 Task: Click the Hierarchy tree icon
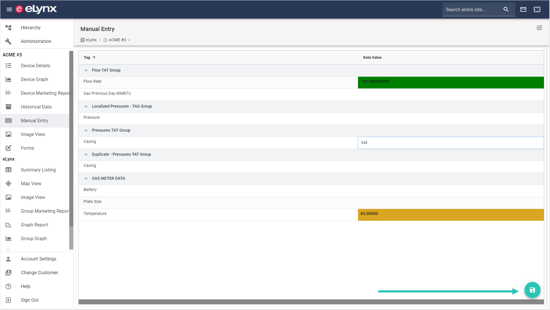coord(8,28)
